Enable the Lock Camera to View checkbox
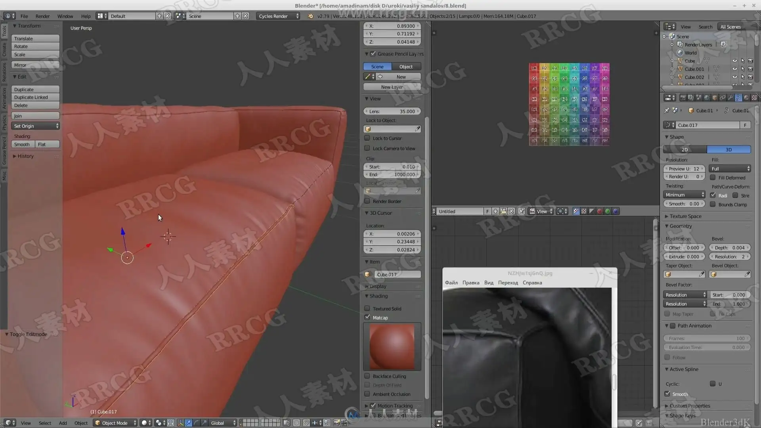 pyautogui.click(x=367, y=148)
